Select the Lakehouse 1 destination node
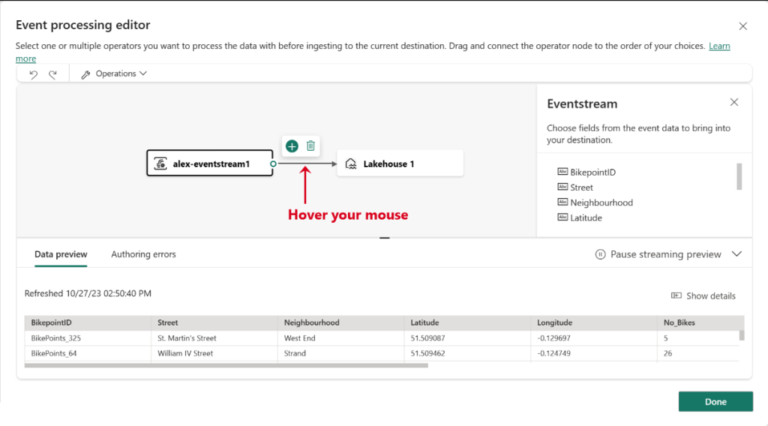The image size is (768, 426). 400,163
